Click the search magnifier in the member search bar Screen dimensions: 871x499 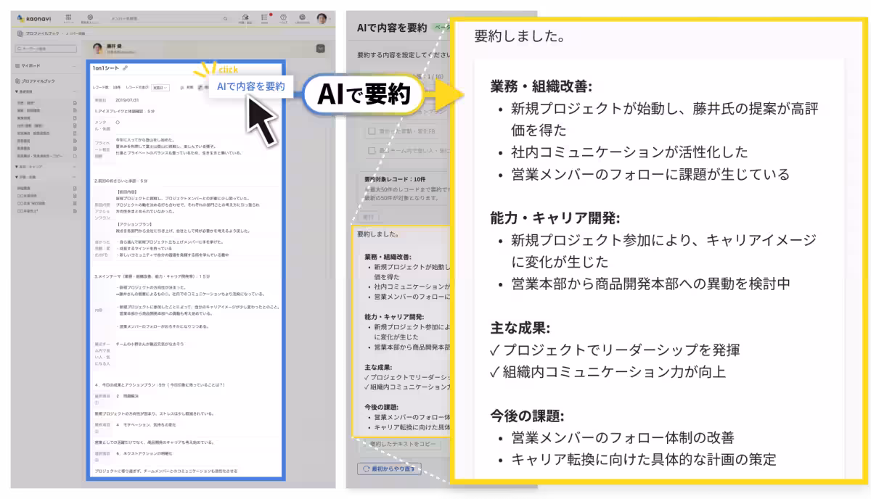[226, 18]
